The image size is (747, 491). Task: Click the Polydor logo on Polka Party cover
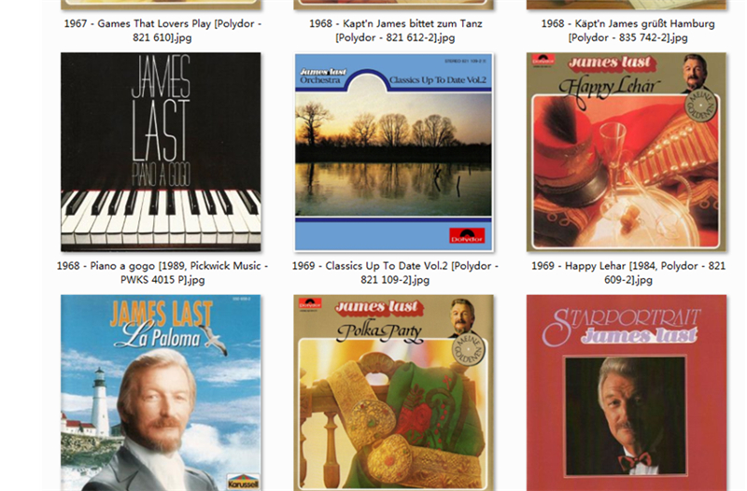point(310,303)
